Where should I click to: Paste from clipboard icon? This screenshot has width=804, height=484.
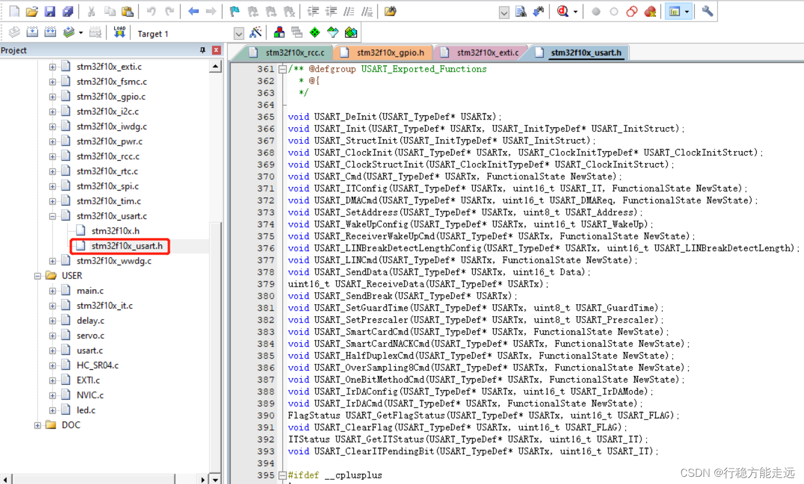coord(127,11)
